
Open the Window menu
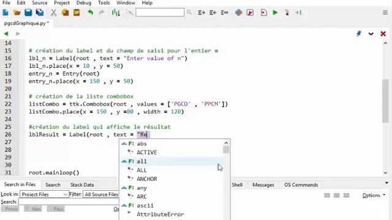click(x=126, y=3)
